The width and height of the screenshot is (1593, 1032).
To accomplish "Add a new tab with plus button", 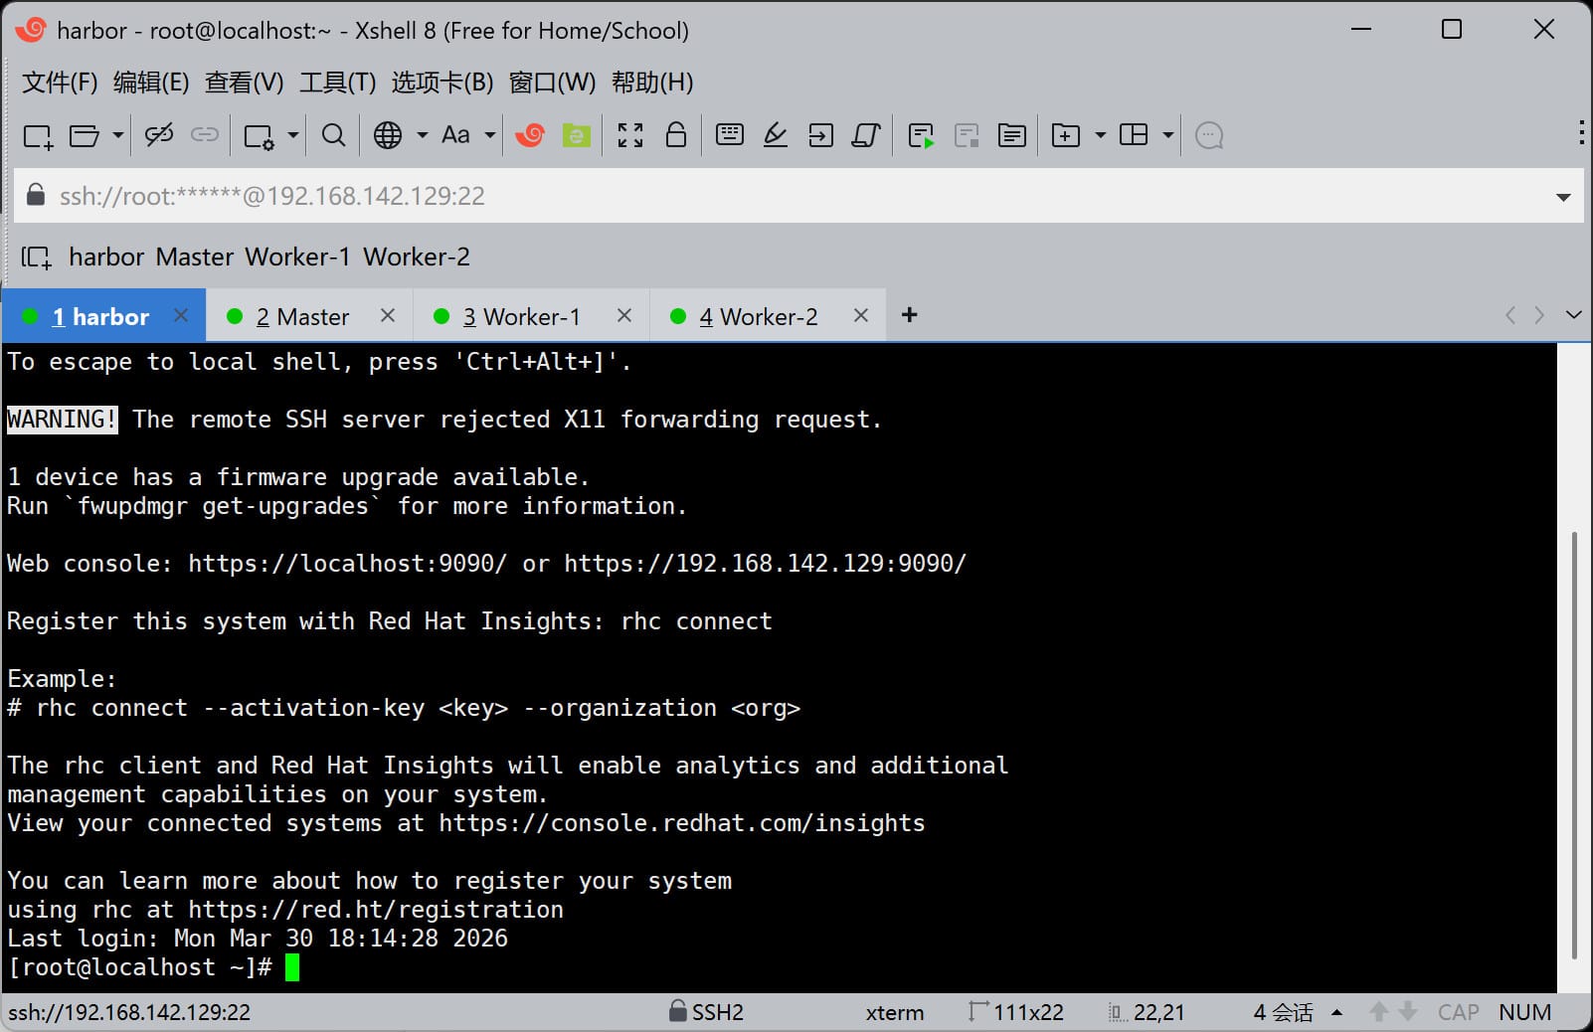I will click(x=909, y=315).
